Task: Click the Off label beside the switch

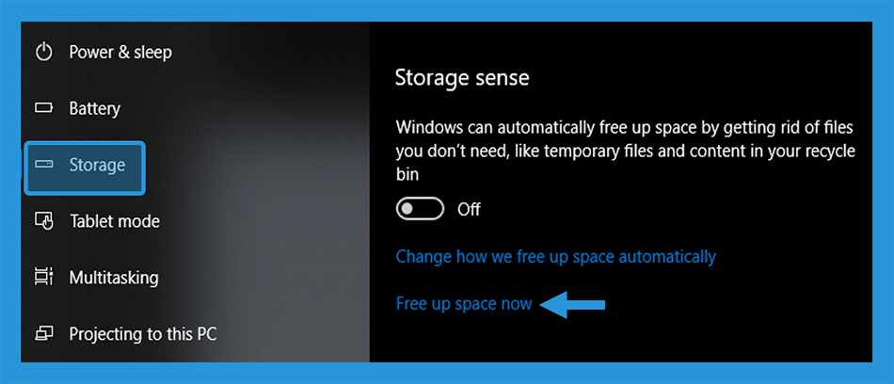Action: tap(469, 209)
